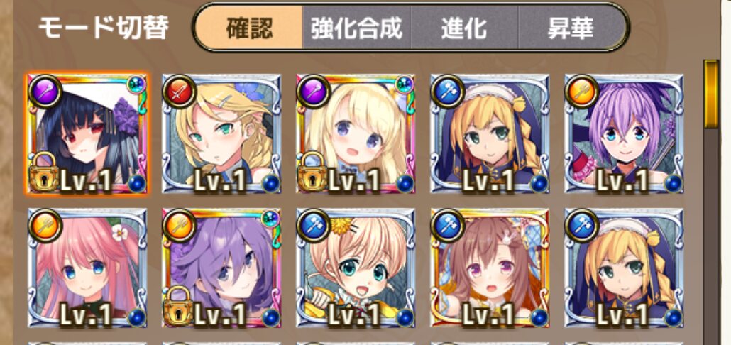This screenshot has width=731, height=345.
Task: Click the gold lock icon on black-haired character
Action: click(44, 172)
